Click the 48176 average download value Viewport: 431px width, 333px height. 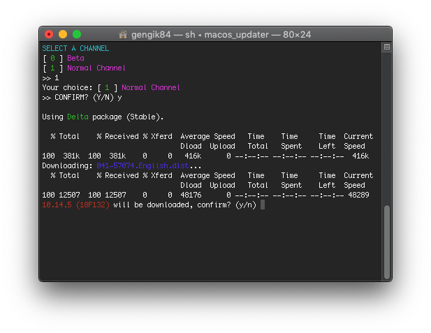point(191,195)
